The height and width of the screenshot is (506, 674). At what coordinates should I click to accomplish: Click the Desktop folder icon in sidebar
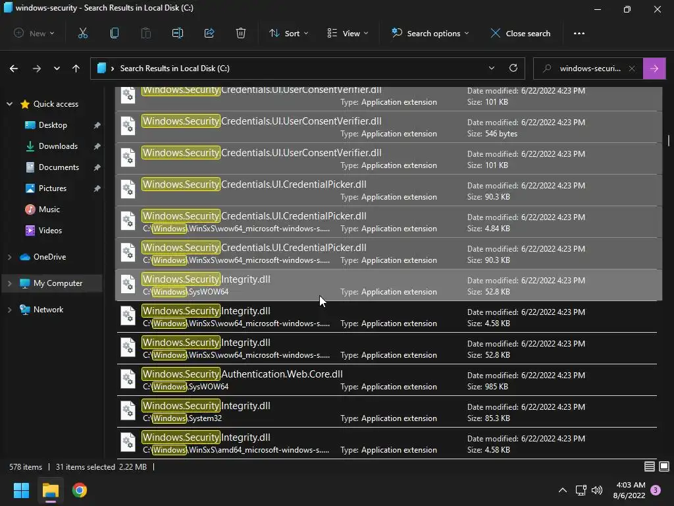[30, 125]
